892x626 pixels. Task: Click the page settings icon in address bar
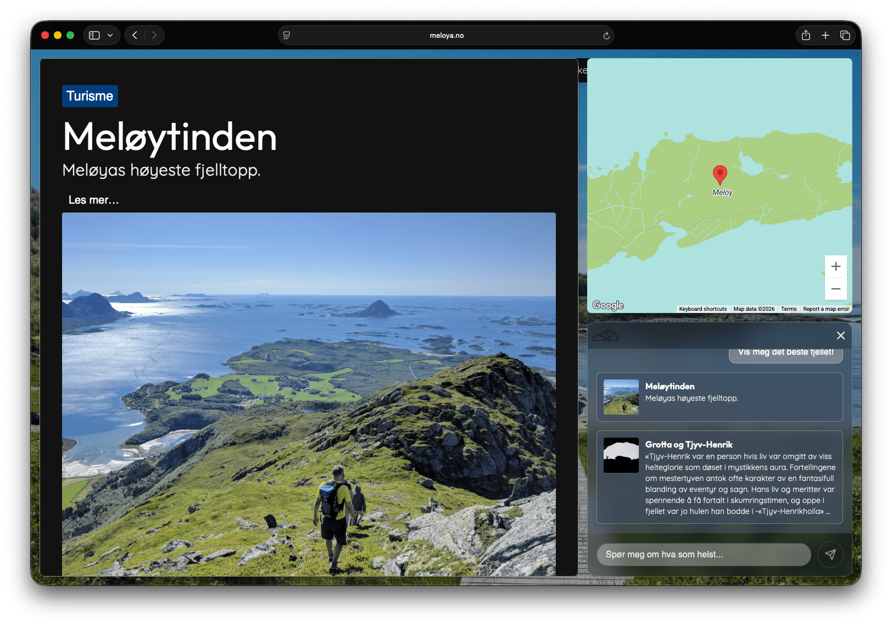(287, 35)
